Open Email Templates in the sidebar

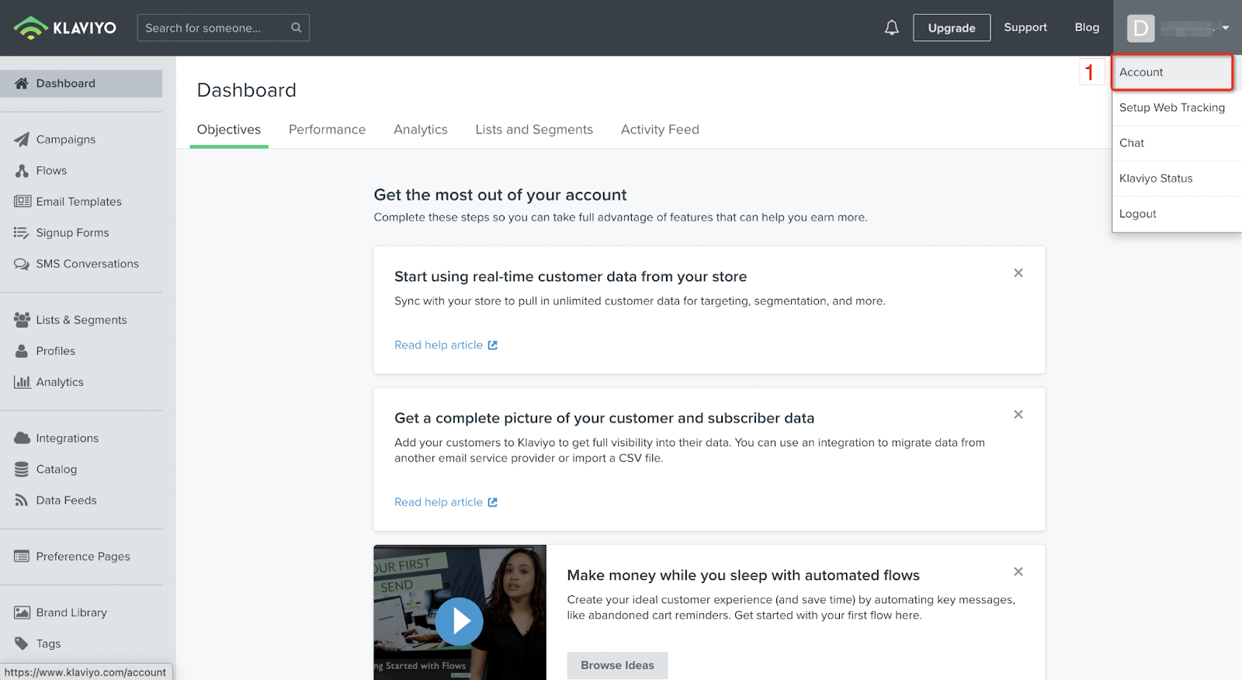[x=79, y=202]
